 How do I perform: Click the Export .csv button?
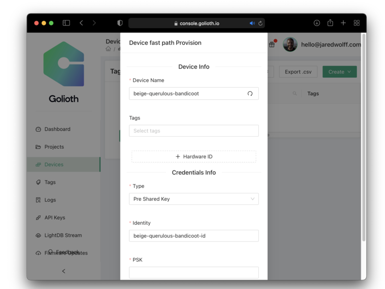point(298,72)
